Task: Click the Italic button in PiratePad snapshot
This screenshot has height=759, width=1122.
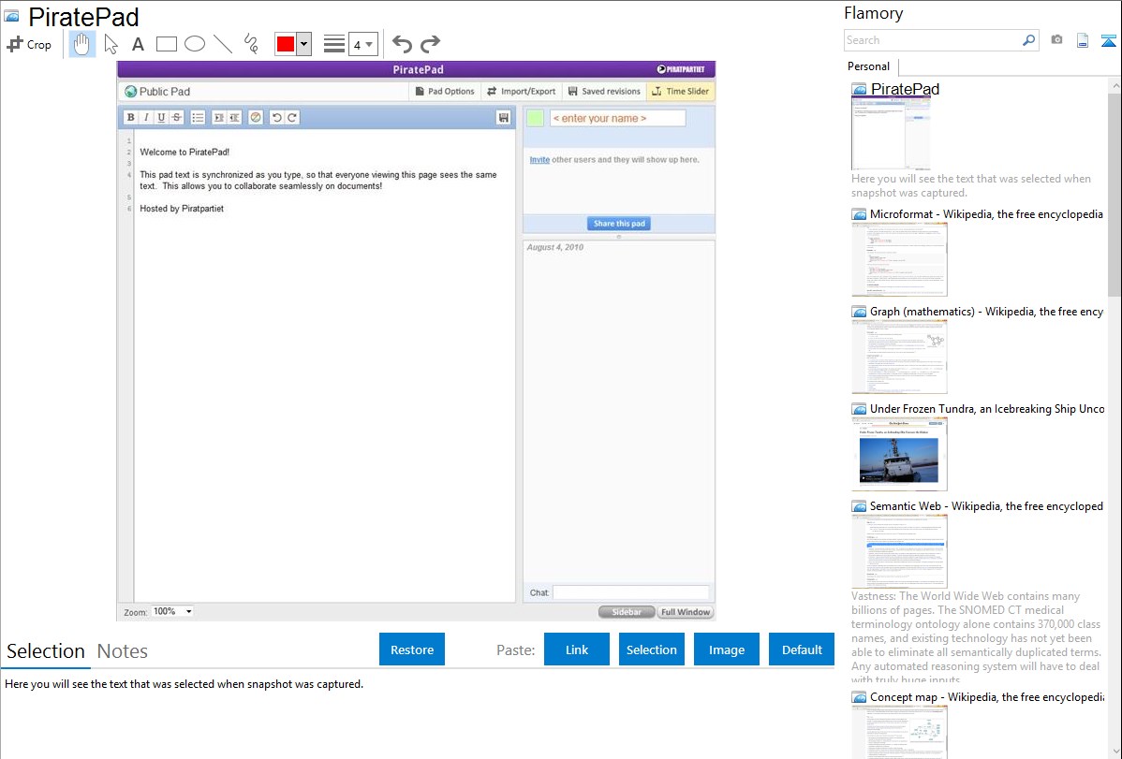Action: point(146,117)
